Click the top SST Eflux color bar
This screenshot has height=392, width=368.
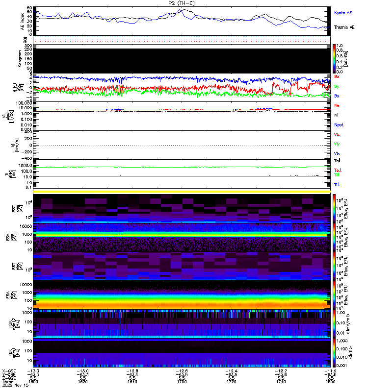pyautogui.click(x=334, y=209)
